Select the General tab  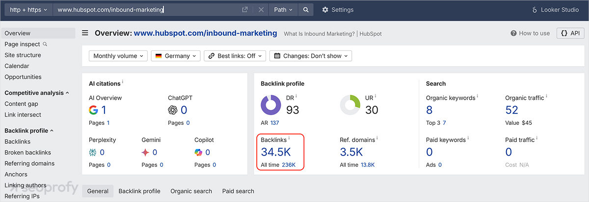point(98,191)
